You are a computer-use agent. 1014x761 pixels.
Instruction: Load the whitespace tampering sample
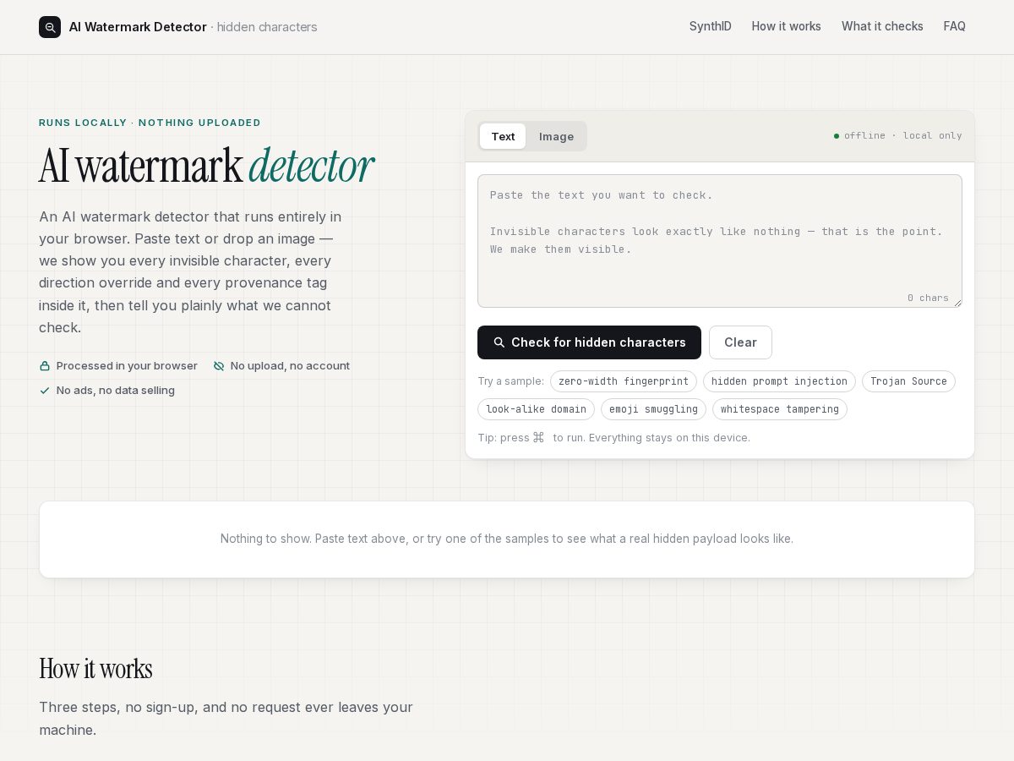tap(780, 409)
